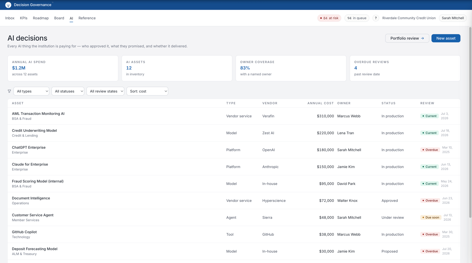The image size is (472, 263).
Task: Click the Zest AI vendor cell
Action: (x=268, y=133)
